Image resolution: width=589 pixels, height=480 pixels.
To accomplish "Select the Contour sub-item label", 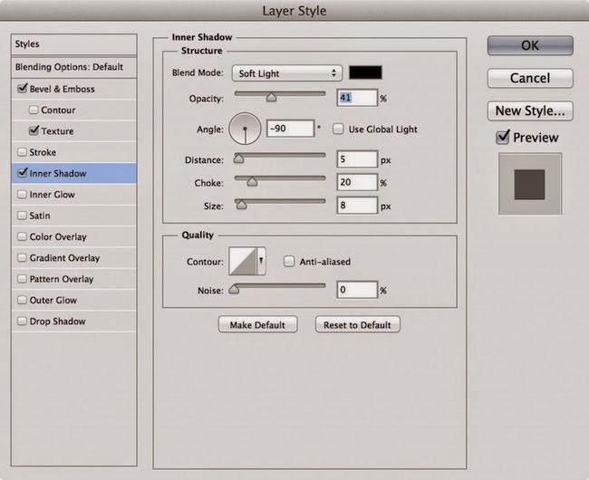I will 58,110.
